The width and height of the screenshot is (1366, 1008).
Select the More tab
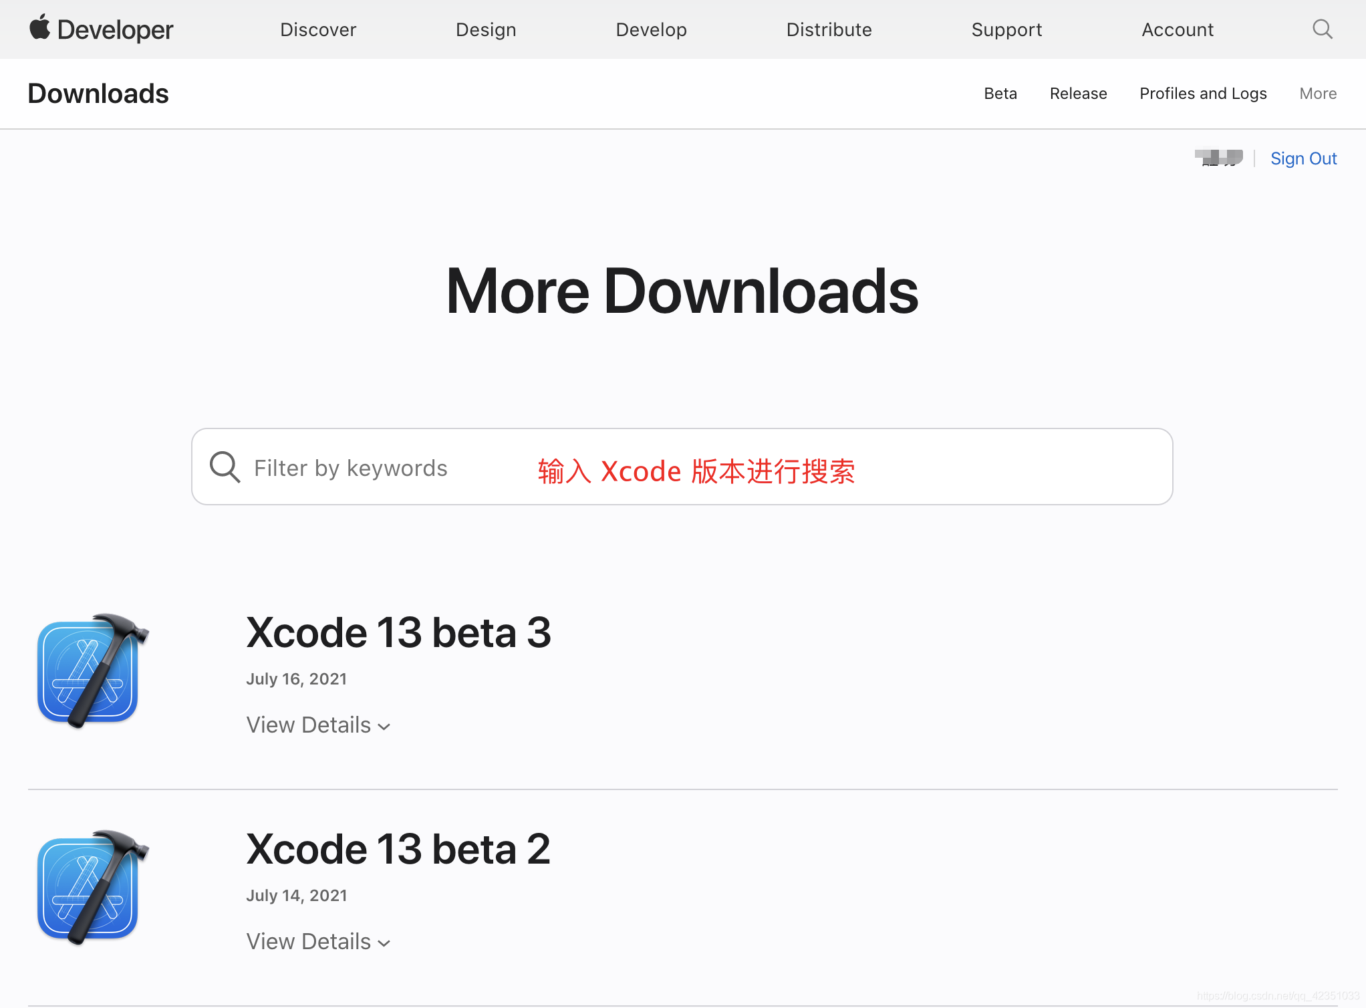point(1318,94)
